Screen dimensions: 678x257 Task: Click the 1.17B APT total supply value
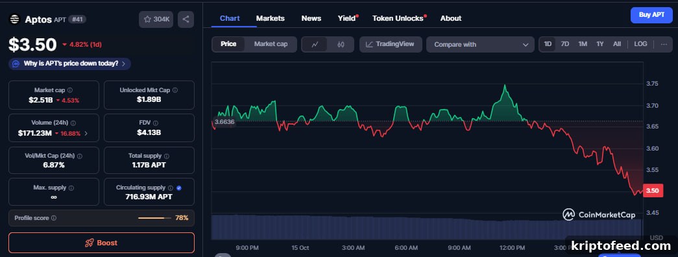149,165
